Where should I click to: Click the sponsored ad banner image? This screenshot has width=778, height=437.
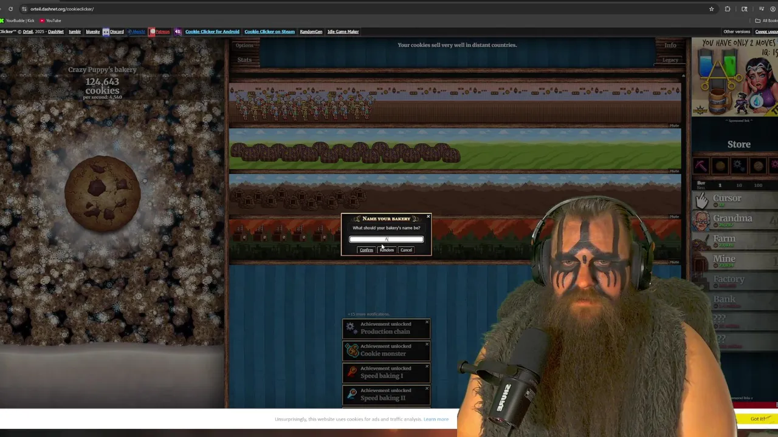coord(735,77)
